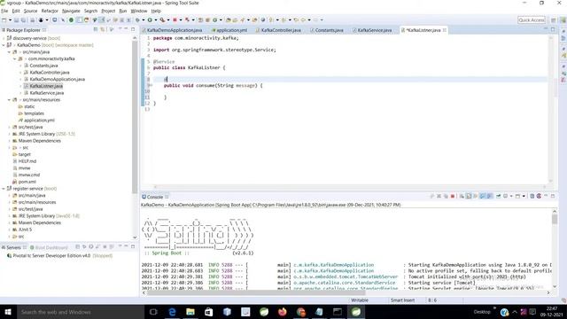
Task: Open Constants.java in Package Explorer
Action: point(43,66)
